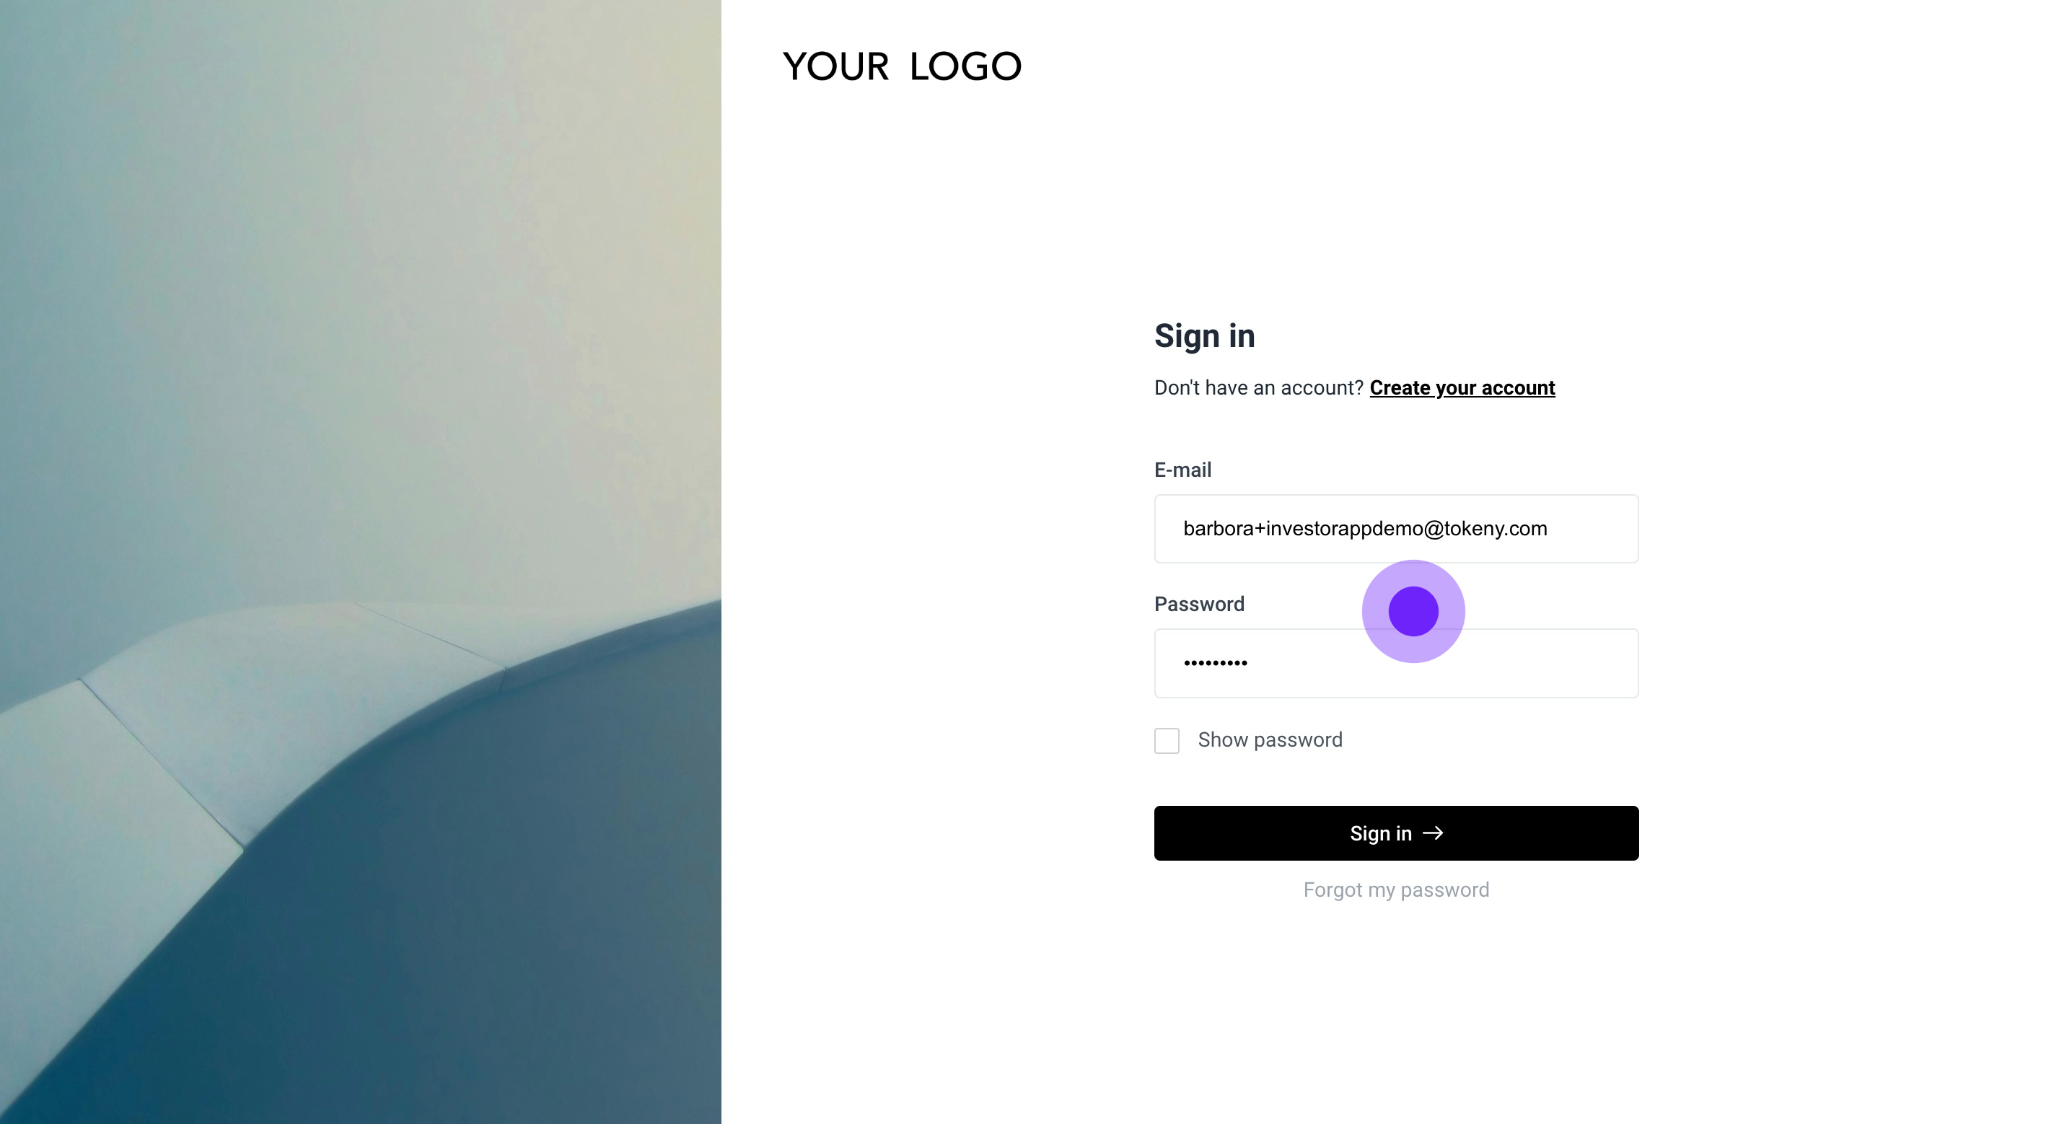
Task: Click the dark blue curved shape in the artwork
Action: (x=483, y=926)
